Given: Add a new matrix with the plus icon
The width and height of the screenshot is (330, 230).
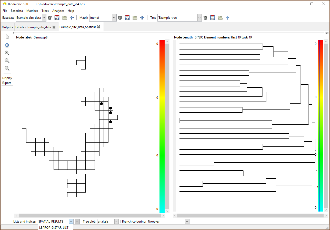Looking at the screenshot, I should point(142,17).
